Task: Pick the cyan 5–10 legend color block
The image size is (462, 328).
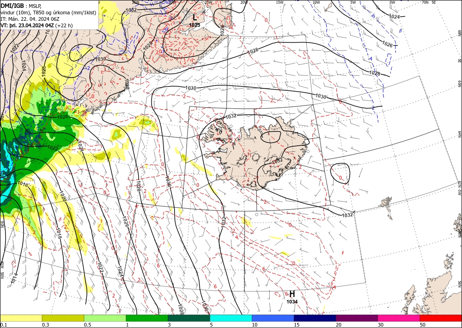Action: point(231,318)
